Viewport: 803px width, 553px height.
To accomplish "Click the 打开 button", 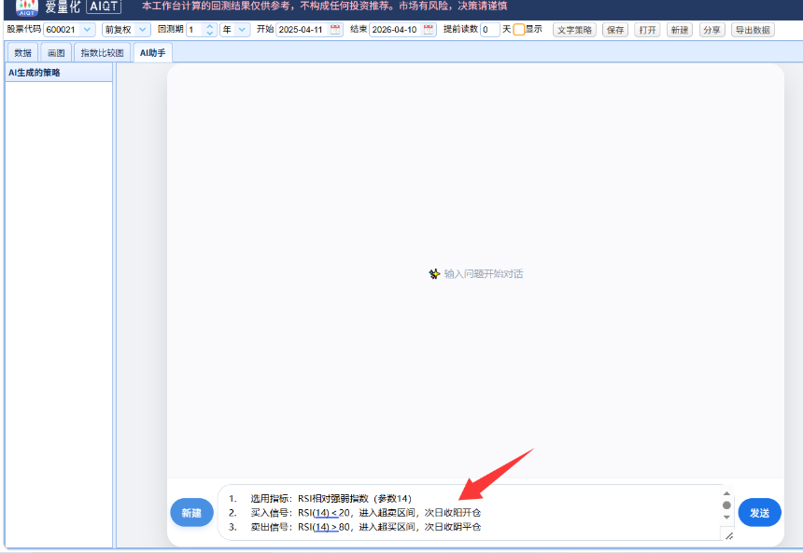I will coord(647,30).
